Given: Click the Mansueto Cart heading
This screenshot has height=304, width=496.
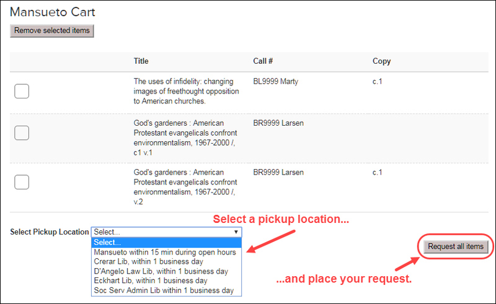Looking at the screenshot, I should (x=53, y=12).
